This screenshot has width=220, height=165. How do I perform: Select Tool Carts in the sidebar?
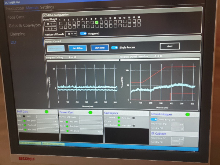tap(16, 17)
